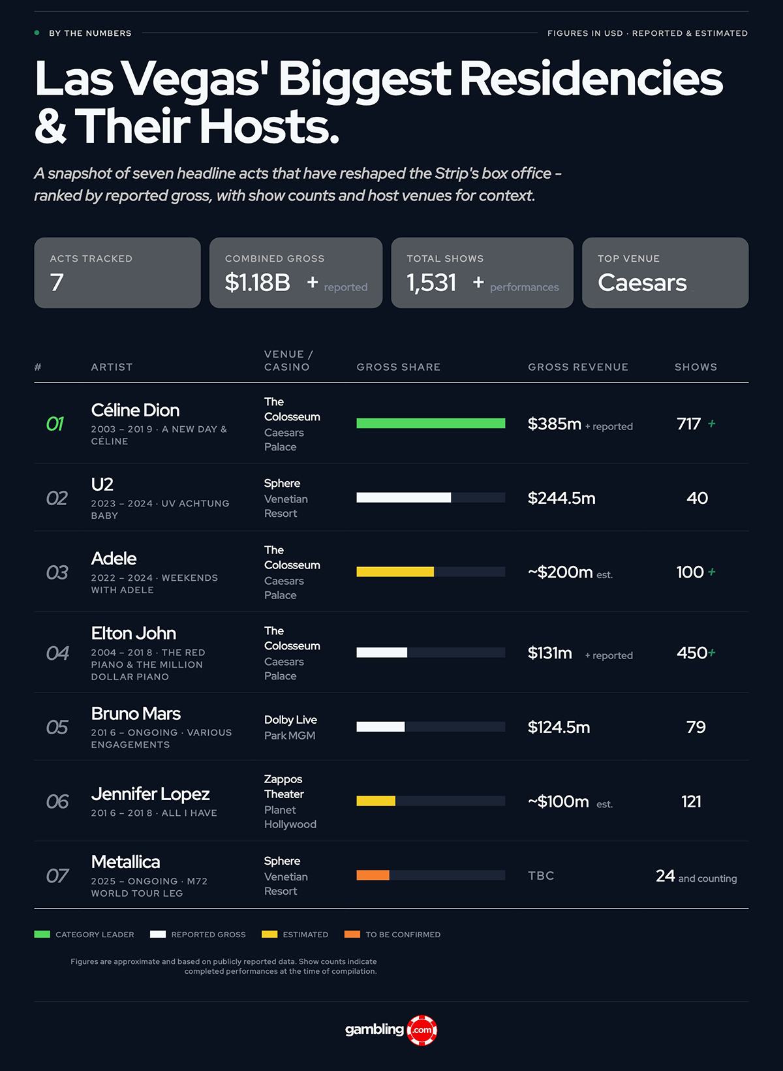Open the Top Venue Caesars card
Image resolution: width=783 pixels, height=1071 pixels.
pyautogui.click(x=665, y=273)
